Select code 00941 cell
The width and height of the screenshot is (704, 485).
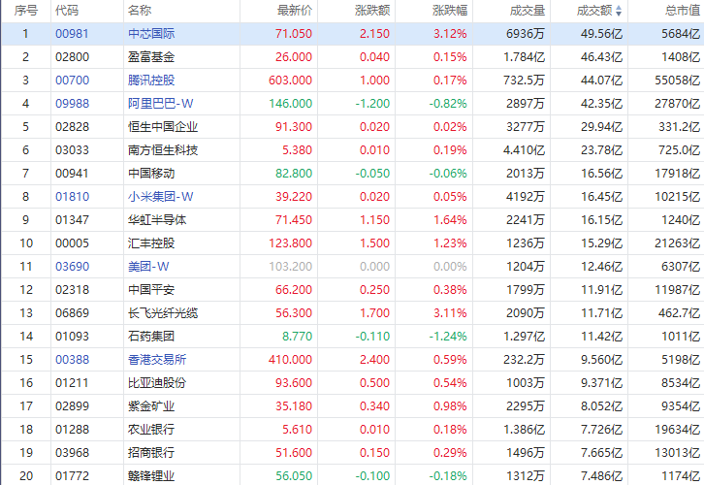pos(72,174)
